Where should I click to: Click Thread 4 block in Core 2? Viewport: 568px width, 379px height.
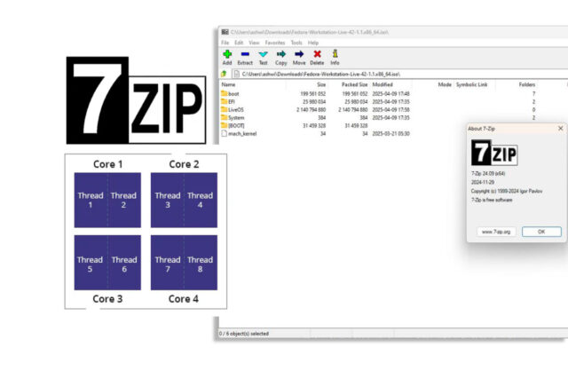(201, 200)
